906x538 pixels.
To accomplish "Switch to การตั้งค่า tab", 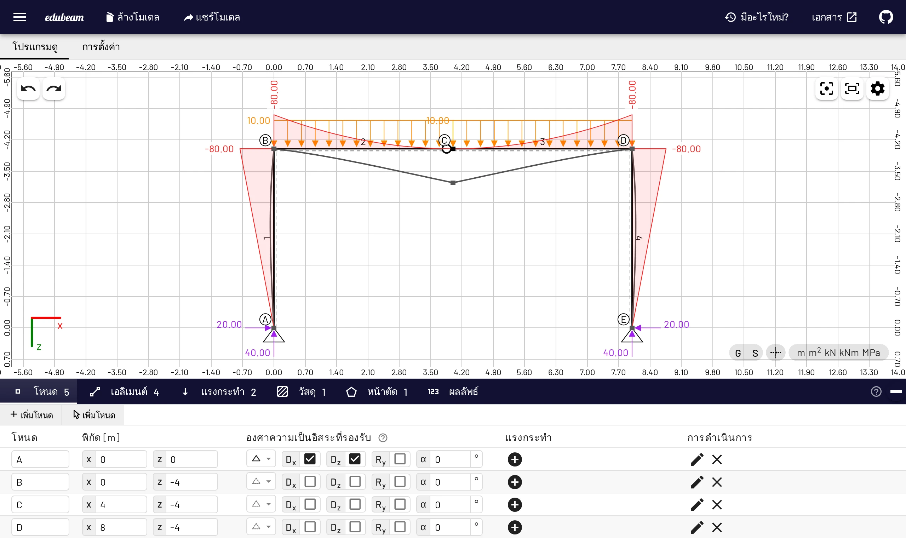I will click(x=101, y=47).
